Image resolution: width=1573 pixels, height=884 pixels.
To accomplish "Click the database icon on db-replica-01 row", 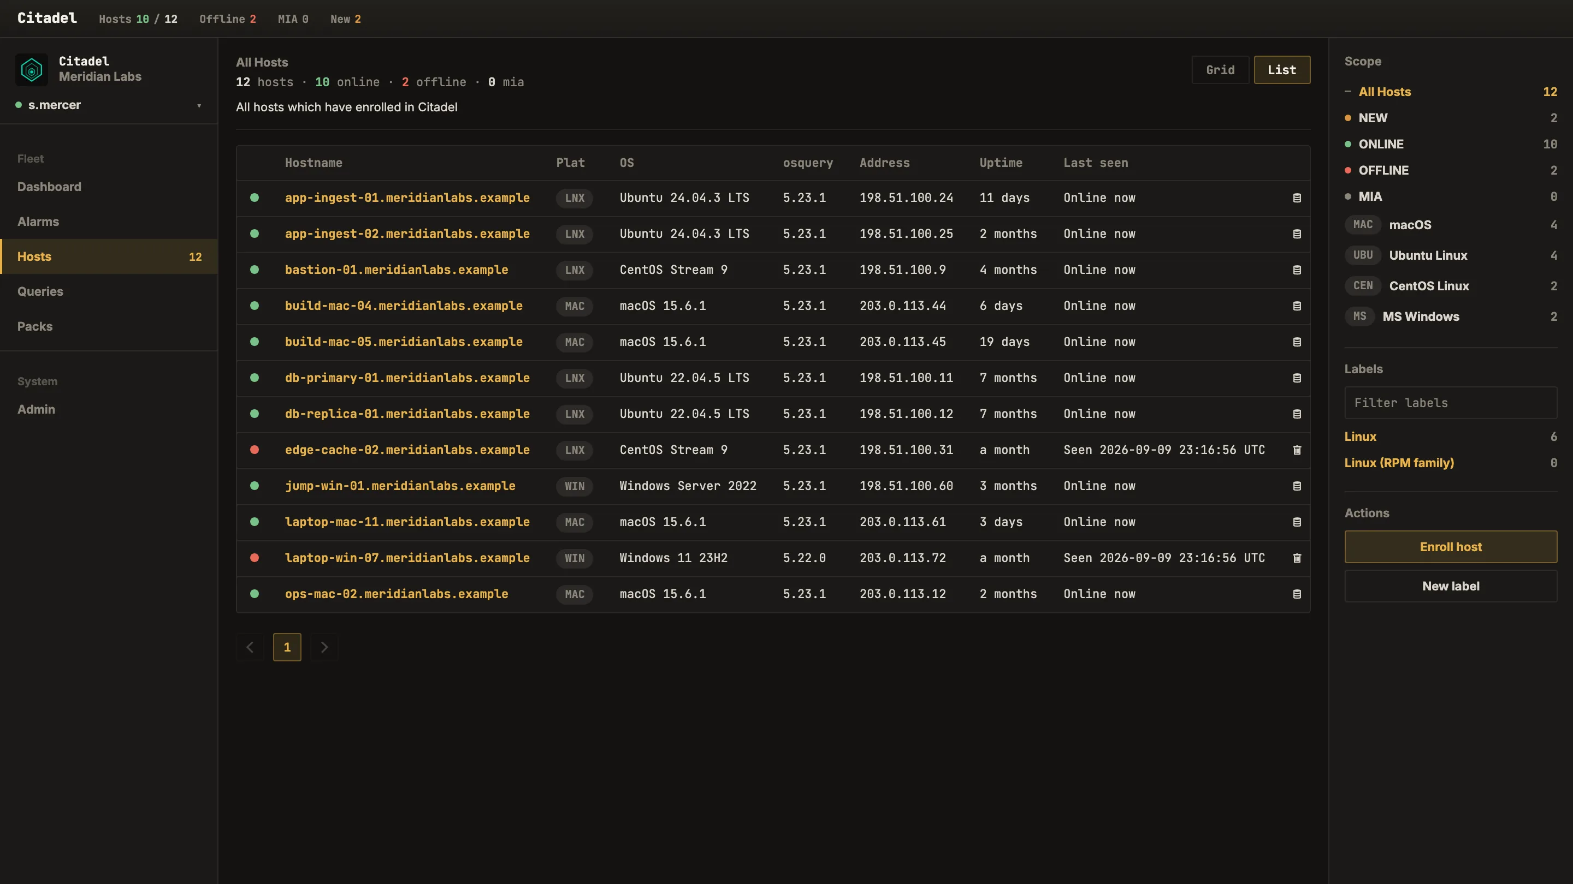I will pos(1297,414).
